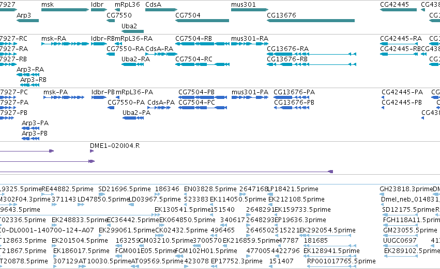Select EST EK299061.5prime
The image size is (440, 269).
100,236
